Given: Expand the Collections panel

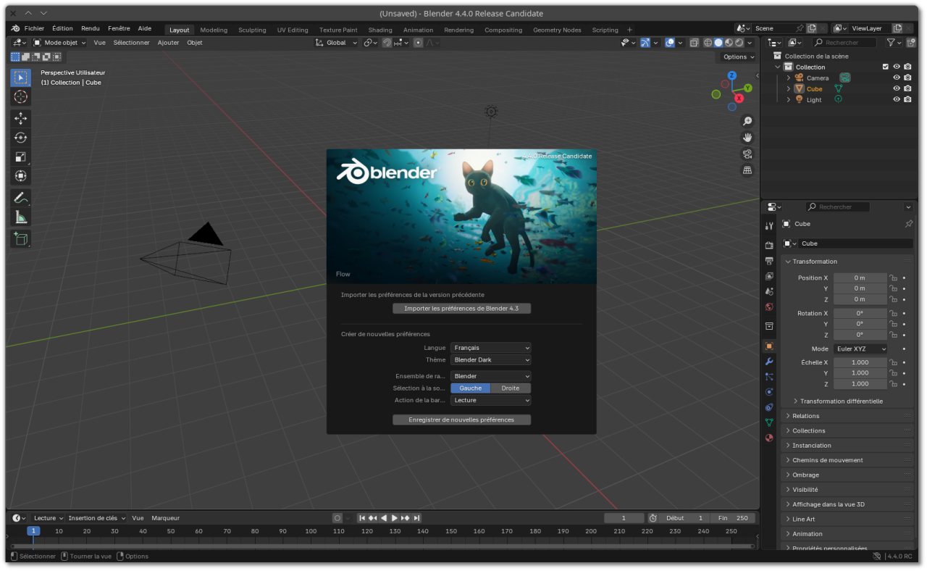Looking at the screenshot, I should point(847,430).
